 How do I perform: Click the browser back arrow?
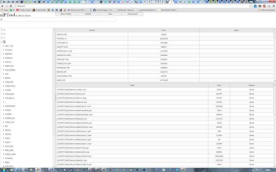click(x=3, y=6)
